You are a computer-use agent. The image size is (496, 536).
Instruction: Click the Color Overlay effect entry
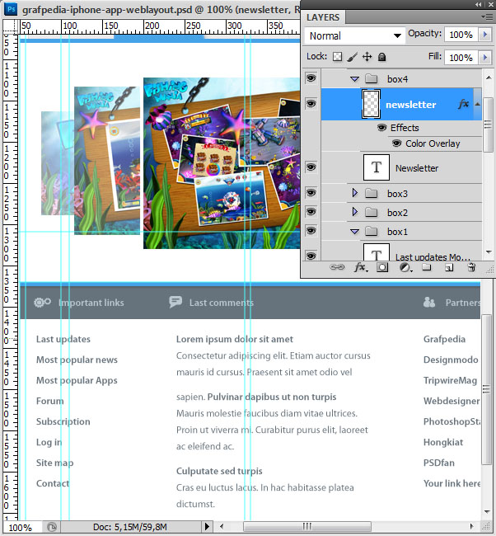click(433, 143)
